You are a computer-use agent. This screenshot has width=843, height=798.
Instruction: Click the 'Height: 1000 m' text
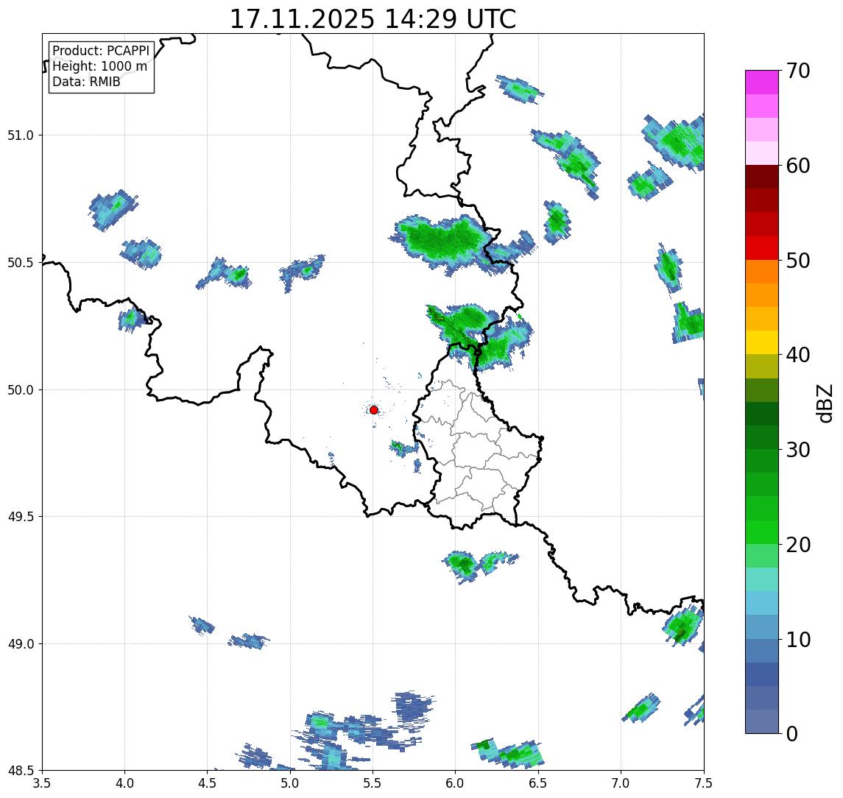click(x=99, y=66)
